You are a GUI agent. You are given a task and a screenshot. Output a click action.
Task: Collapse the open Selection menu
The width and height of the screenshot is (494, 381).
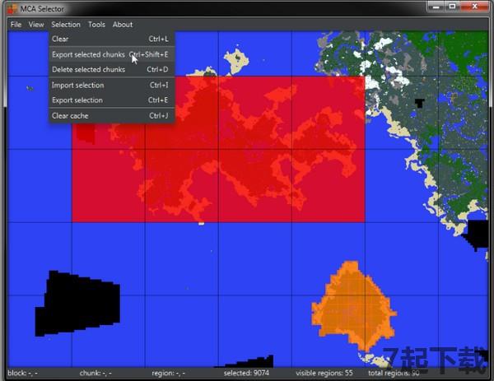66,25
